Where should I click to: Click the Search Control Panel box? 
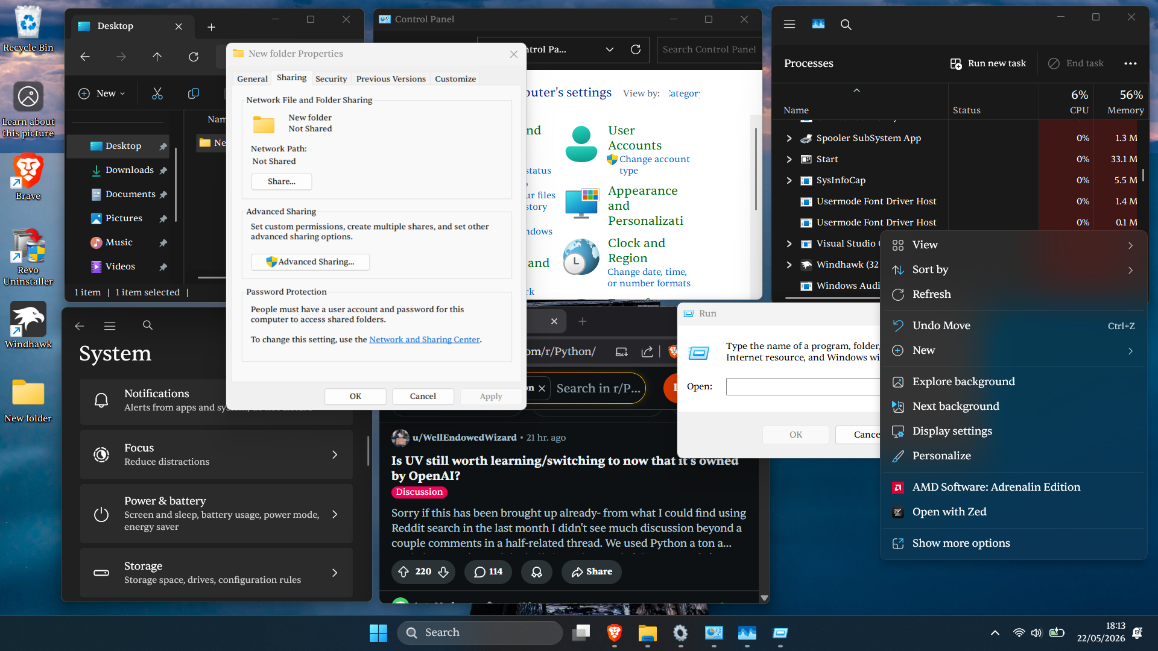(709, 49)
